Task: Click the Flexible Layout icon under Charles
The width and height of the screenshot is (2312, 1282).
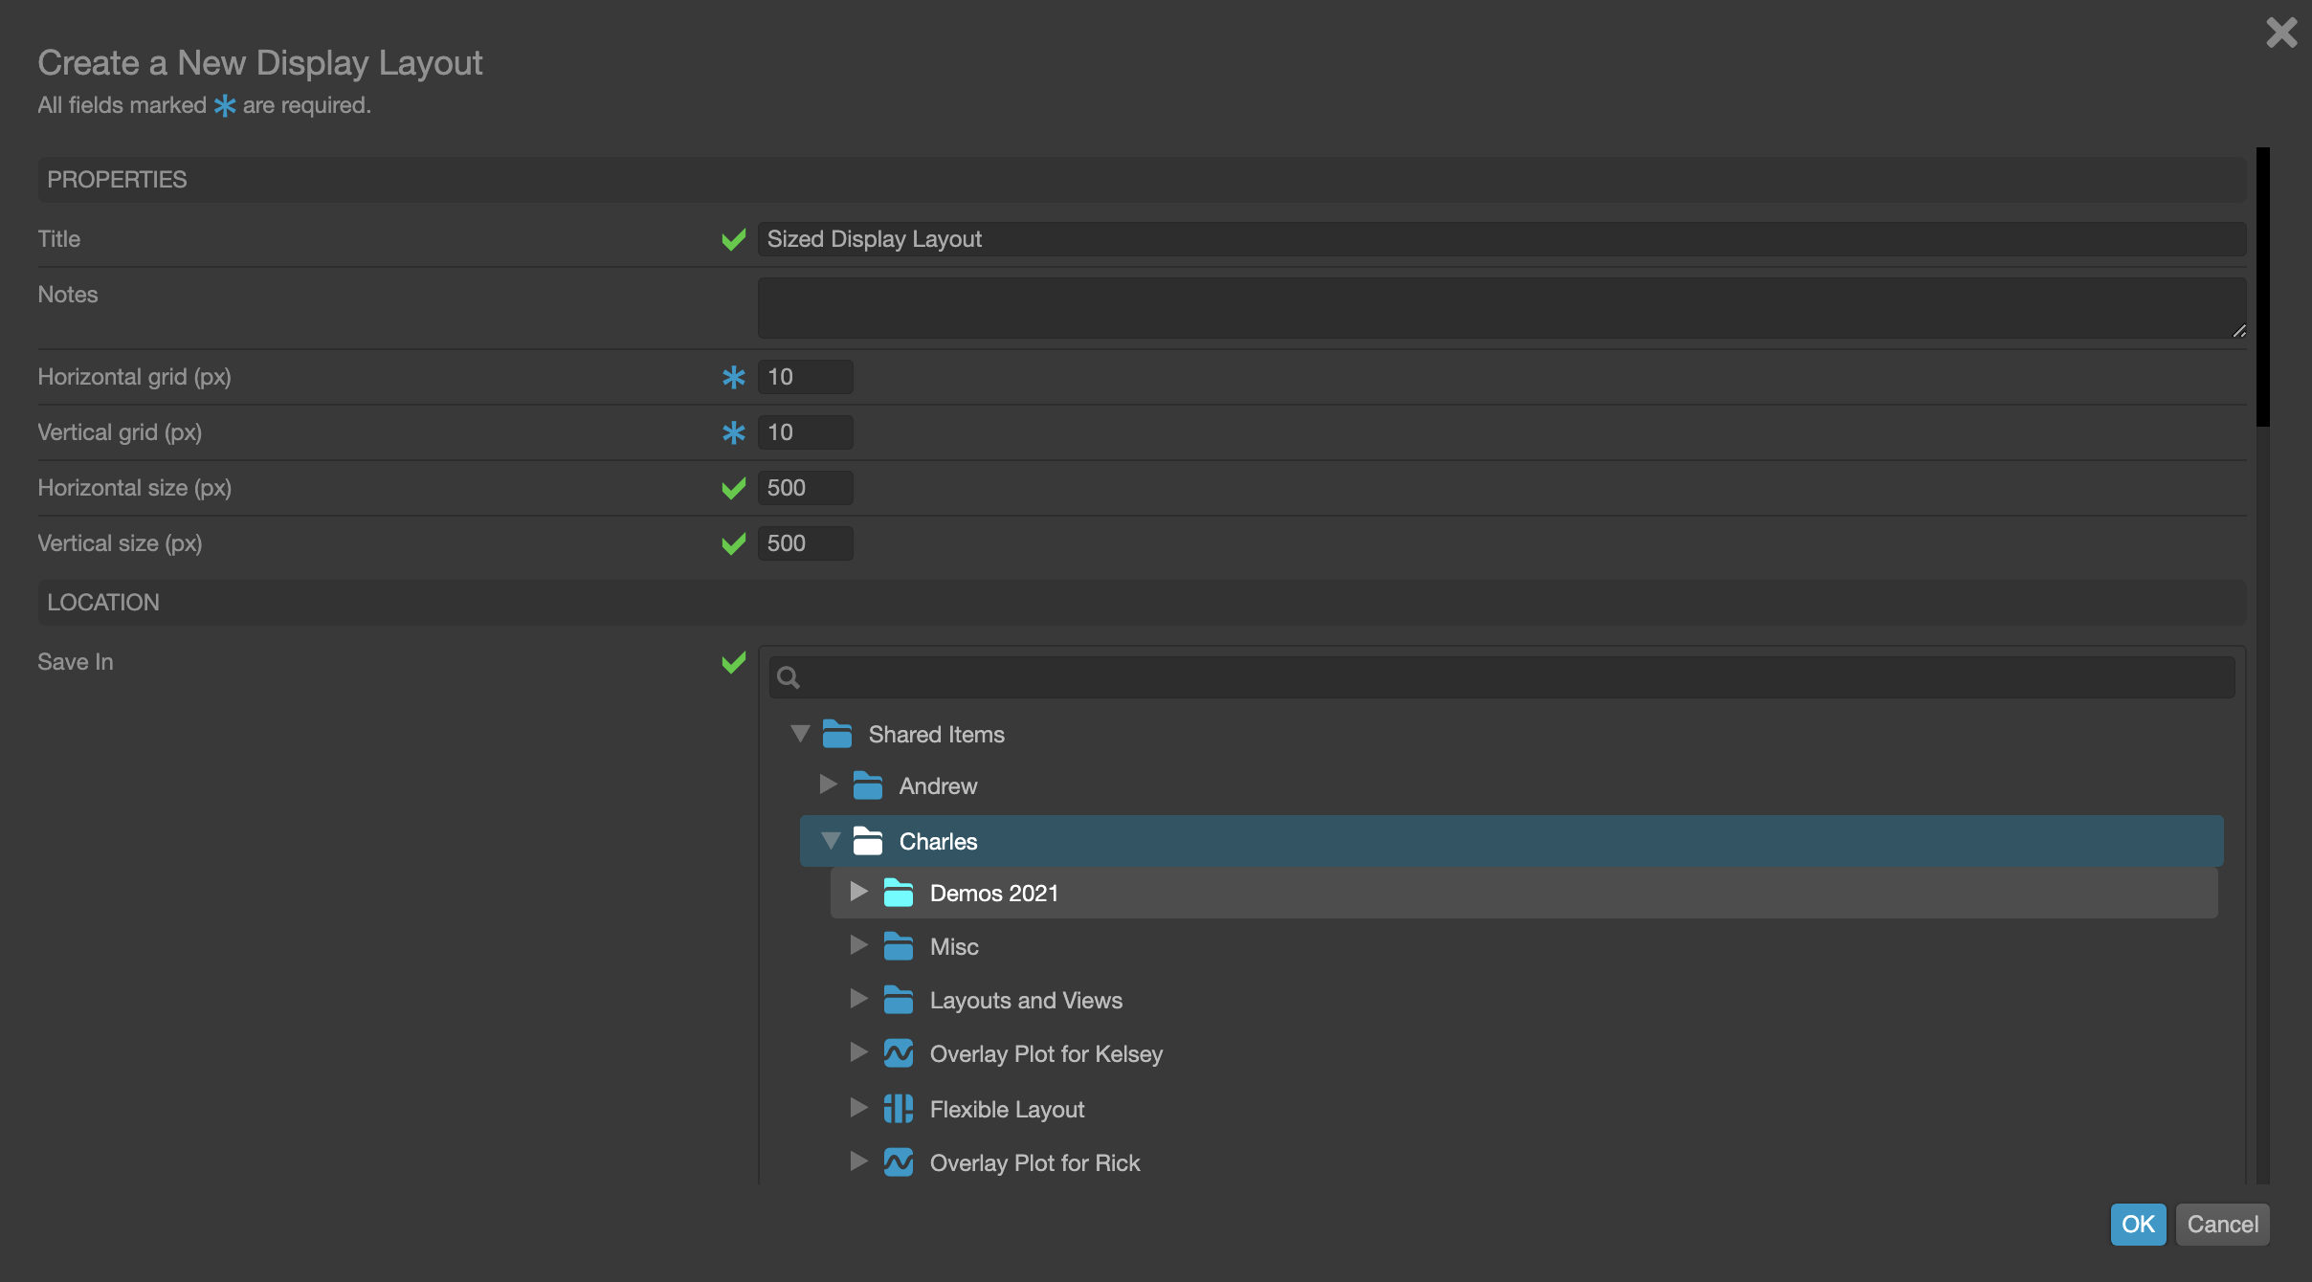Action: click(x=899, y=1108)
